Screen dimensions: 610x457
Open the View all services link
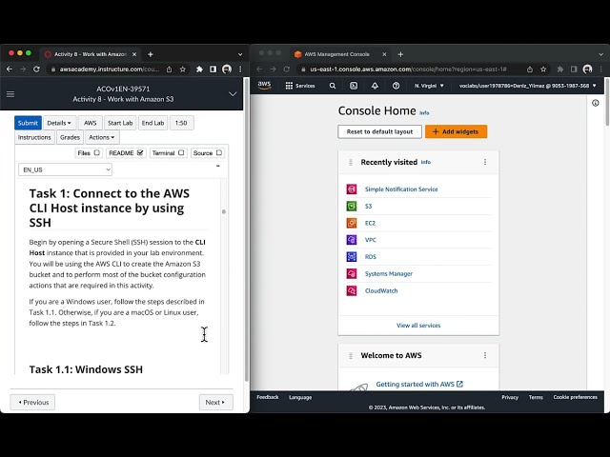point(418,326)
